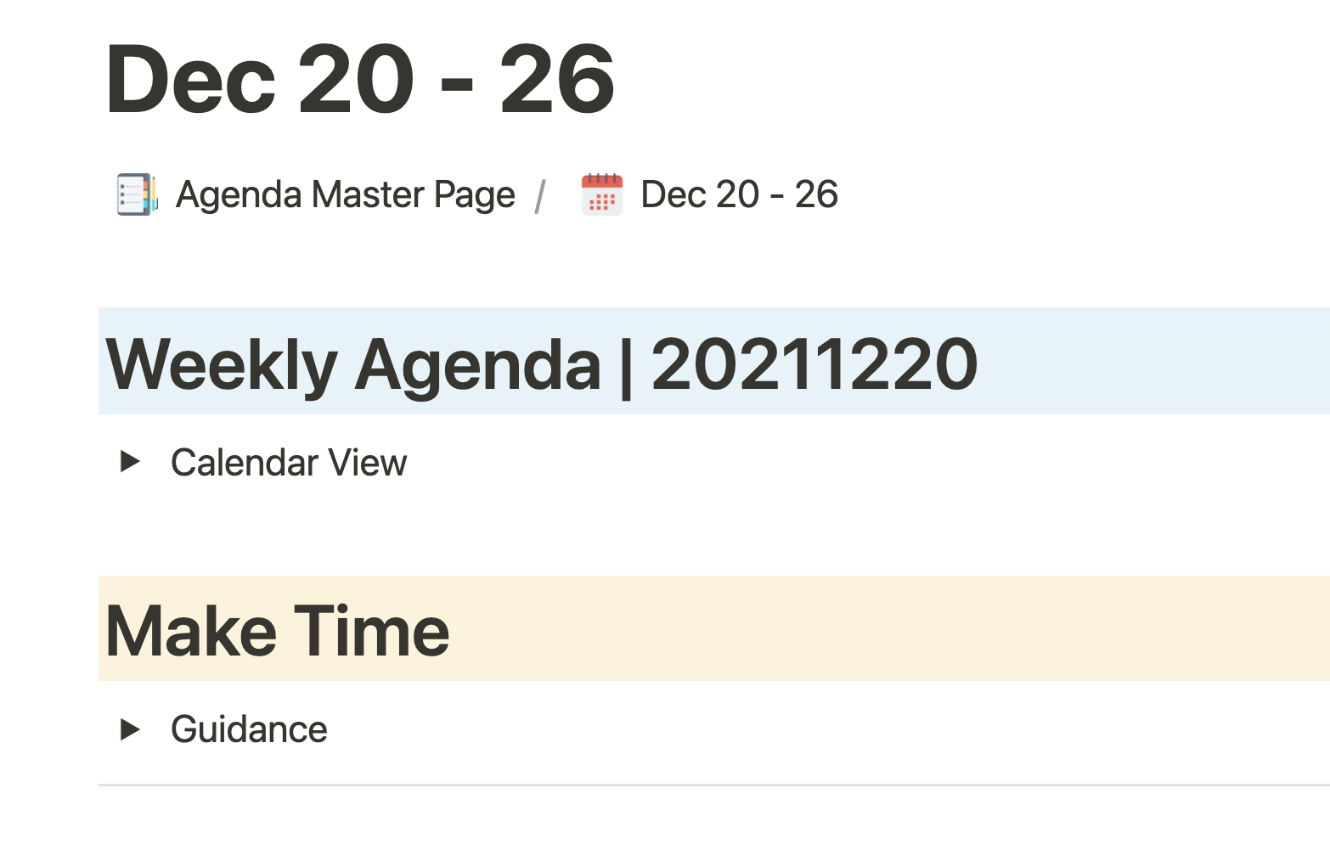Screen dimensions: 1330x861
Task: Click into the Make Time heading text
Action: (278, 631)
